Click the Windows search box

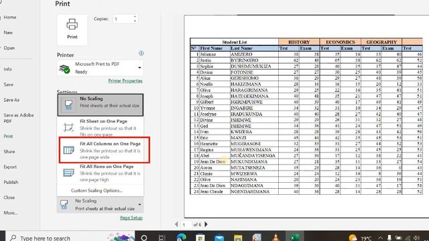[x=70, y=237]
